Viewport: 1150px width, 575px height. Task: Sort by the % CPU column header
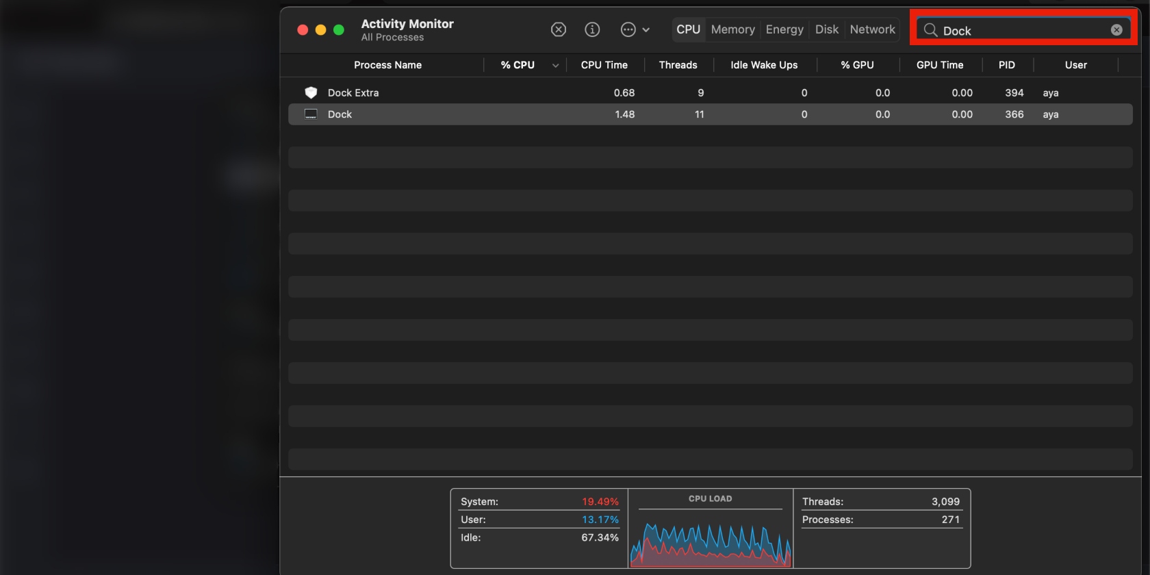[x=517, y=65]
